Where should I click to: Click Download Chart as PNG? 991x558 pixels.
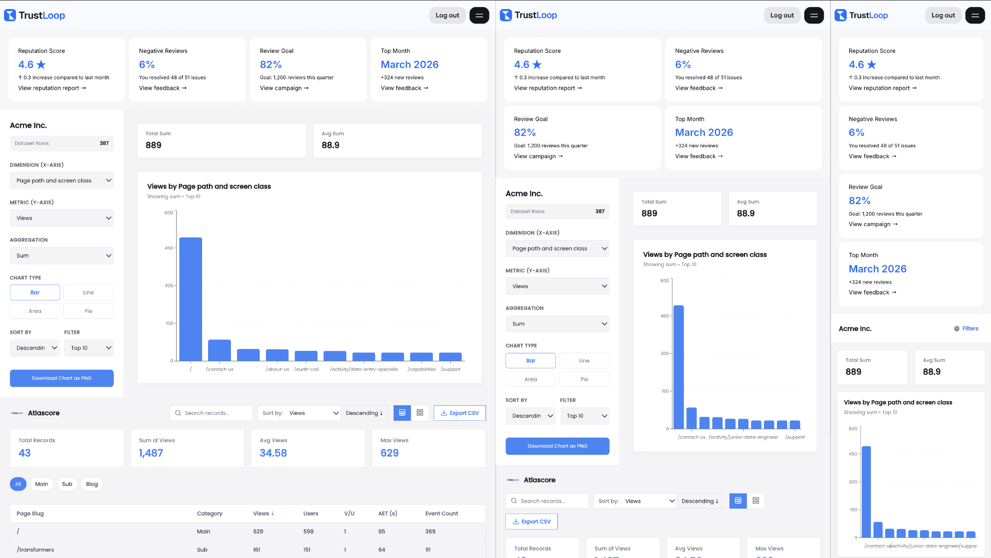[x=61, y=378]
